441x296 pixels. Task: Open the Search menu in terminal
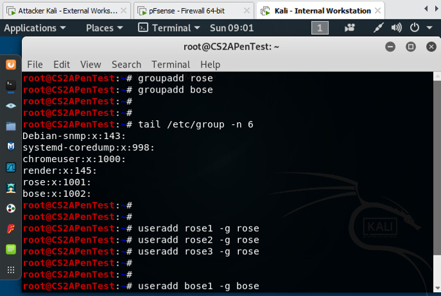tap(126, 64)
